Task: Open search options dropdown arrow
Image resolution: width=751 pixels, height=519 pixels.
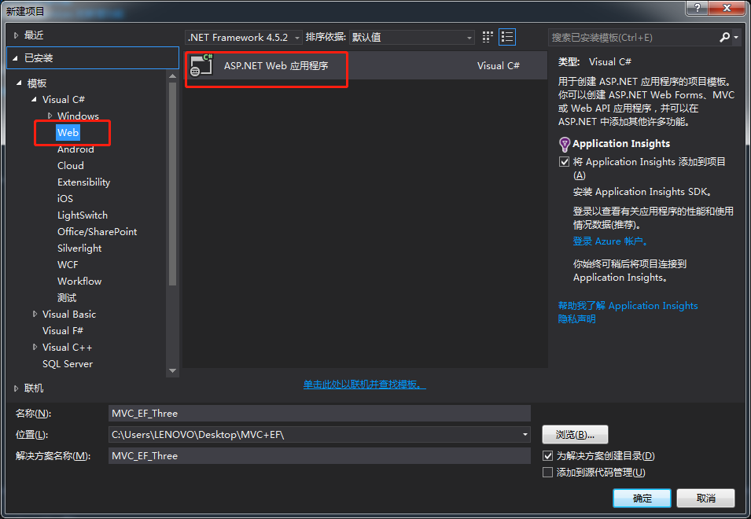Action: point(736,37)
